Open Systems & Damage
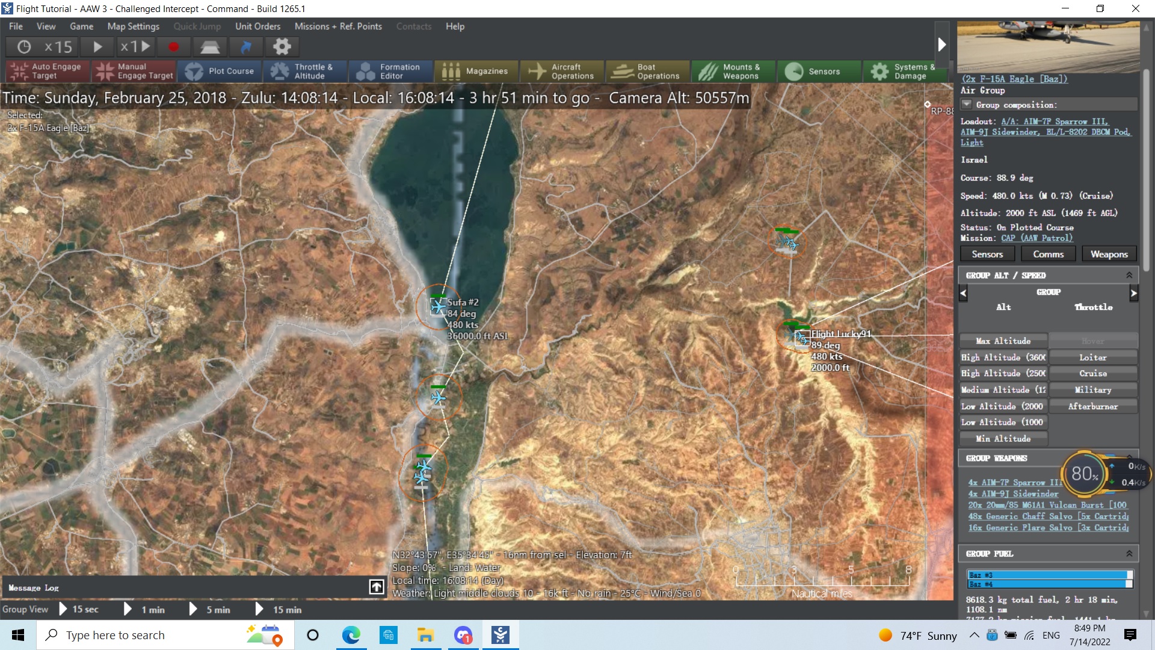 coord(905,71)
